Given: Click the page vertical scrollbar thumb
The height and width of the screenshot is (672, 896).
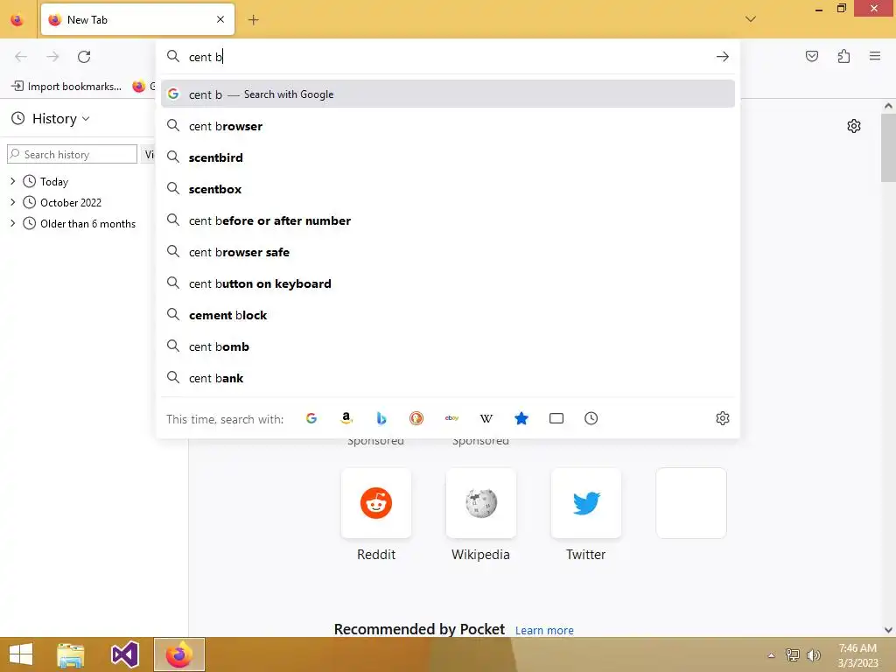Looking at the screenshot, I should [x=888, y=147].
